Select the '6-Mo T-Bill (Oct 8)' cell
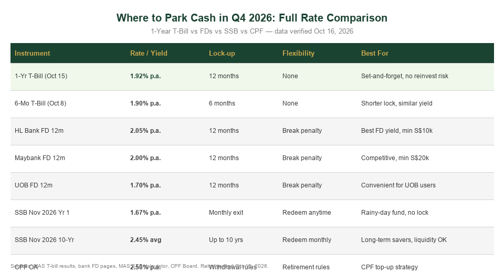This screenshot has height=273, width=504. (x=40, y=103)
